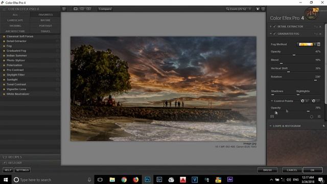The image size is (327, 184).
Task: Adjust the Graduated Fog Opacity slider
Action: 294,55
